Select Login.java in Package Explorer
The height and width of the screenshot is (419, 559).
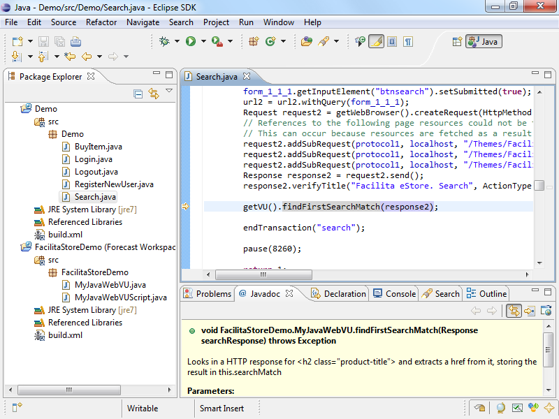point(87,159)
